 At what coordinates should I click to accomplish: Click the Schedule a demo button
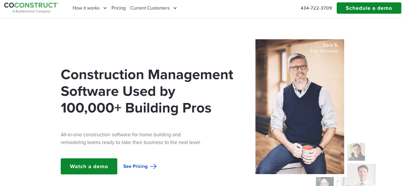(369, 8)
